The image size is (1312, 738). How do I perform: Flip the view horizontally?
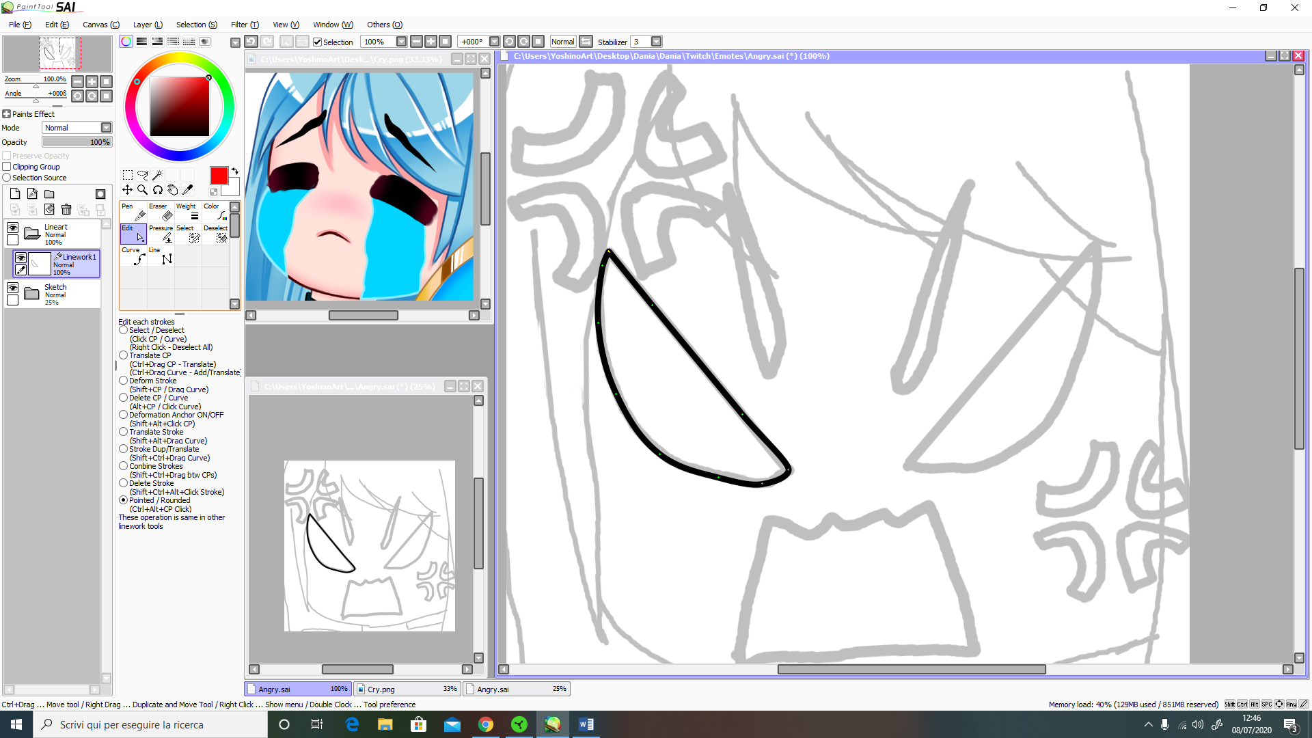tap(586, 42)
